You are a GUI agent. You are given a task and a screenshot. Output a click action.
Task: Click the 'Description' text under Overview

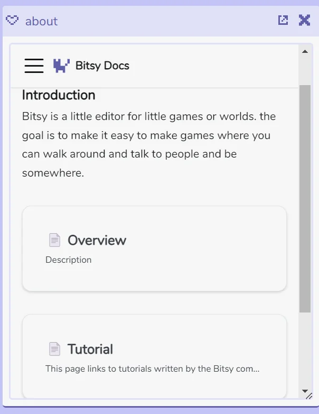69,260
